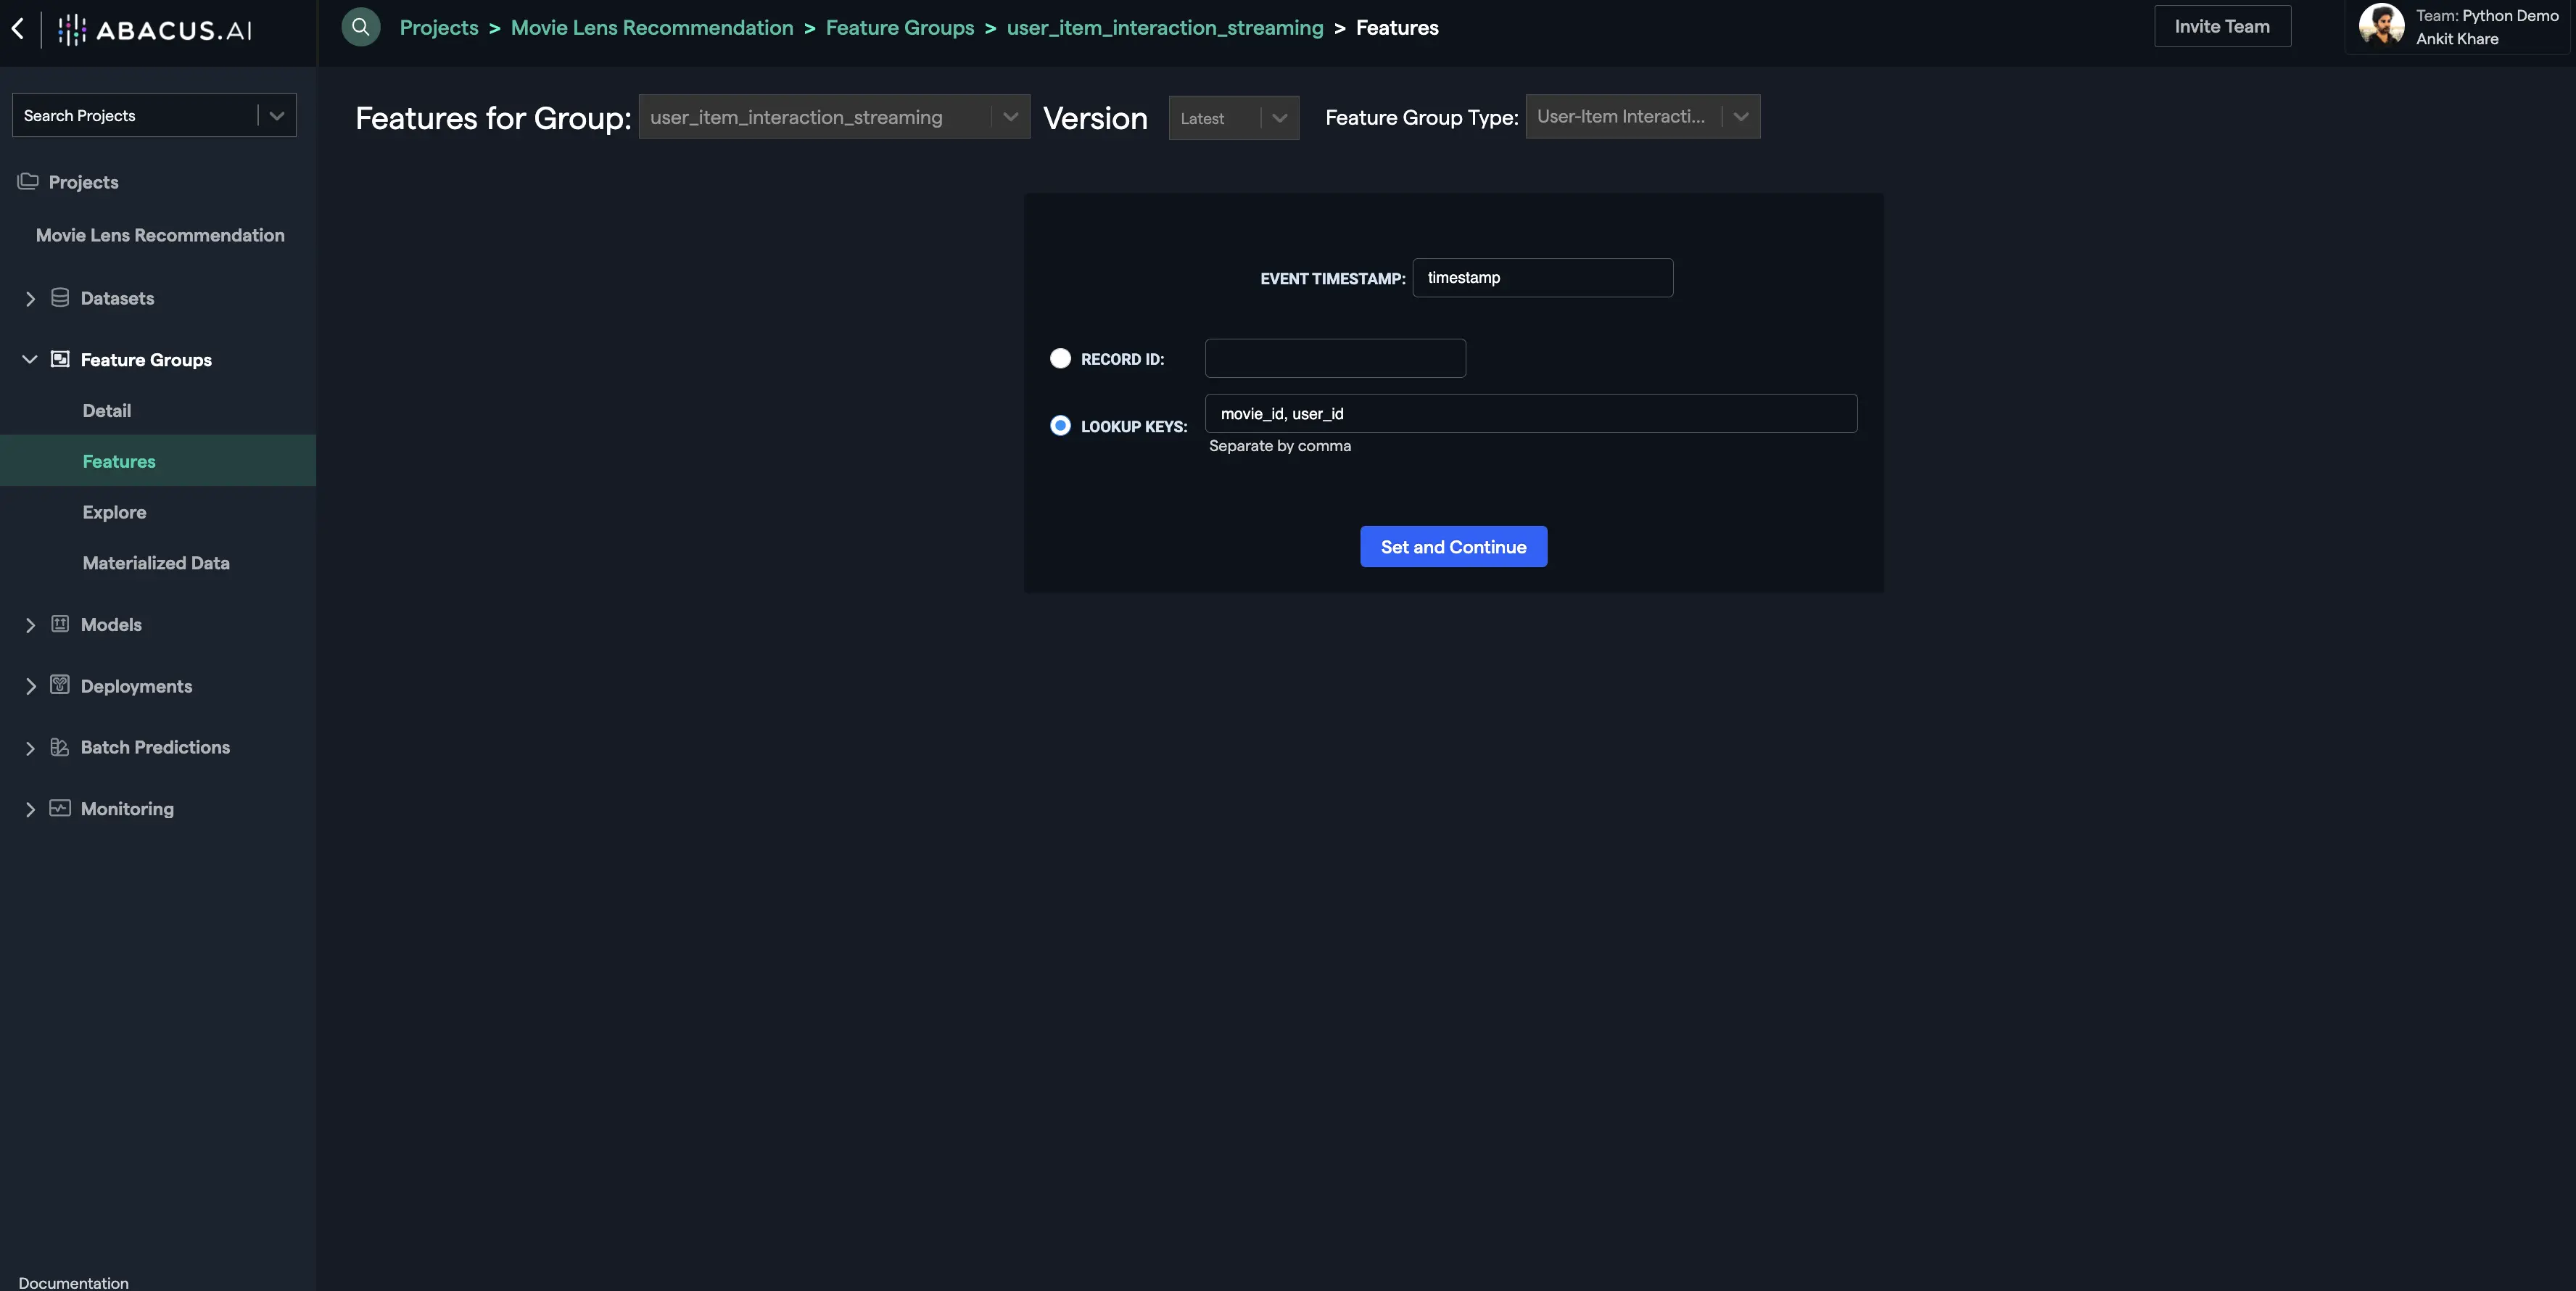Select the RECORD ID radio button
Viewport: 2576px width, 1291px height.
tap(1060, 358)
